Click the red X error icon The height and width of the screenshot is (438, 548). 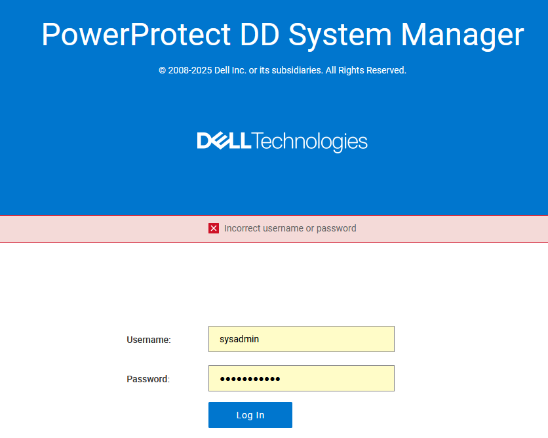click(x=214, y=228)
